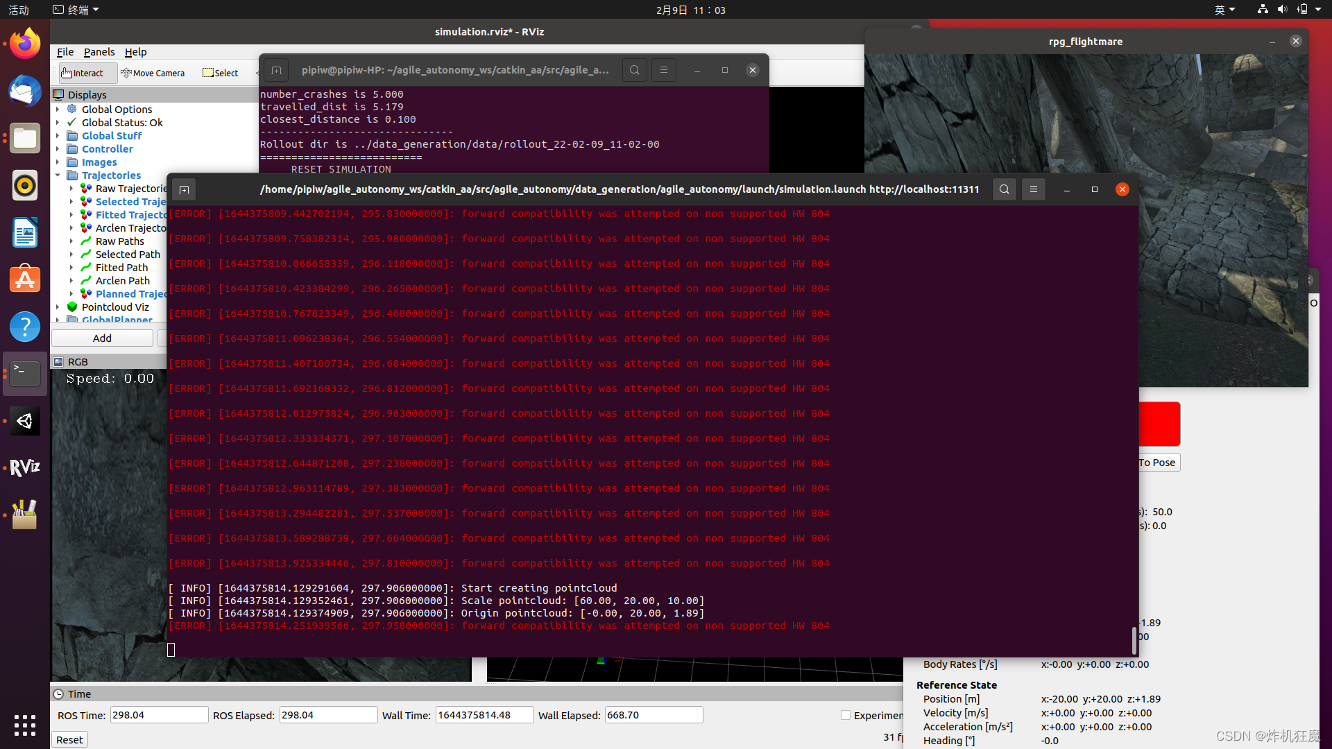Open hamburger menu in the simulation.launch terminal
This screenshot has height=749, width=1332.
1033,189
